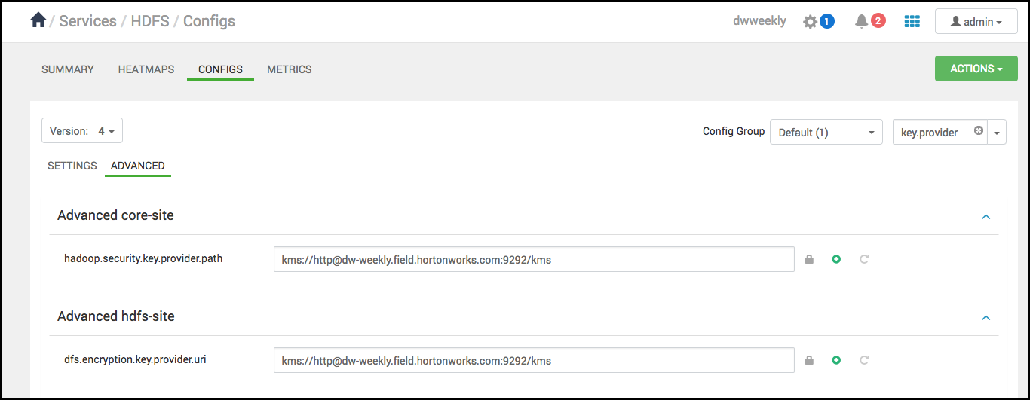Click green override plus for dfs.encryption.key.provider.uri
1030x400 pixels.
coord(836,360)
